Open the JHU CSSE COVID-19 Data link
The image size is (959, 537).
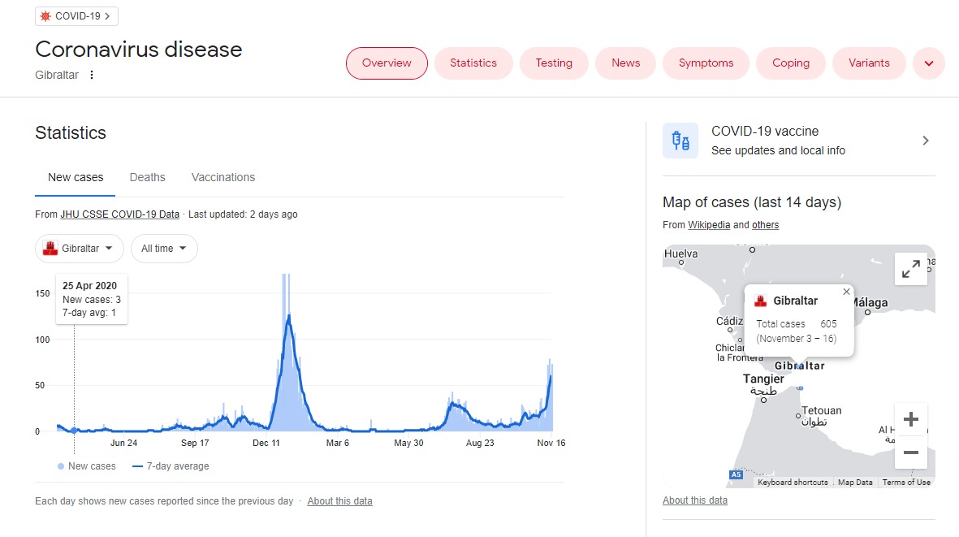click(120, 214)
